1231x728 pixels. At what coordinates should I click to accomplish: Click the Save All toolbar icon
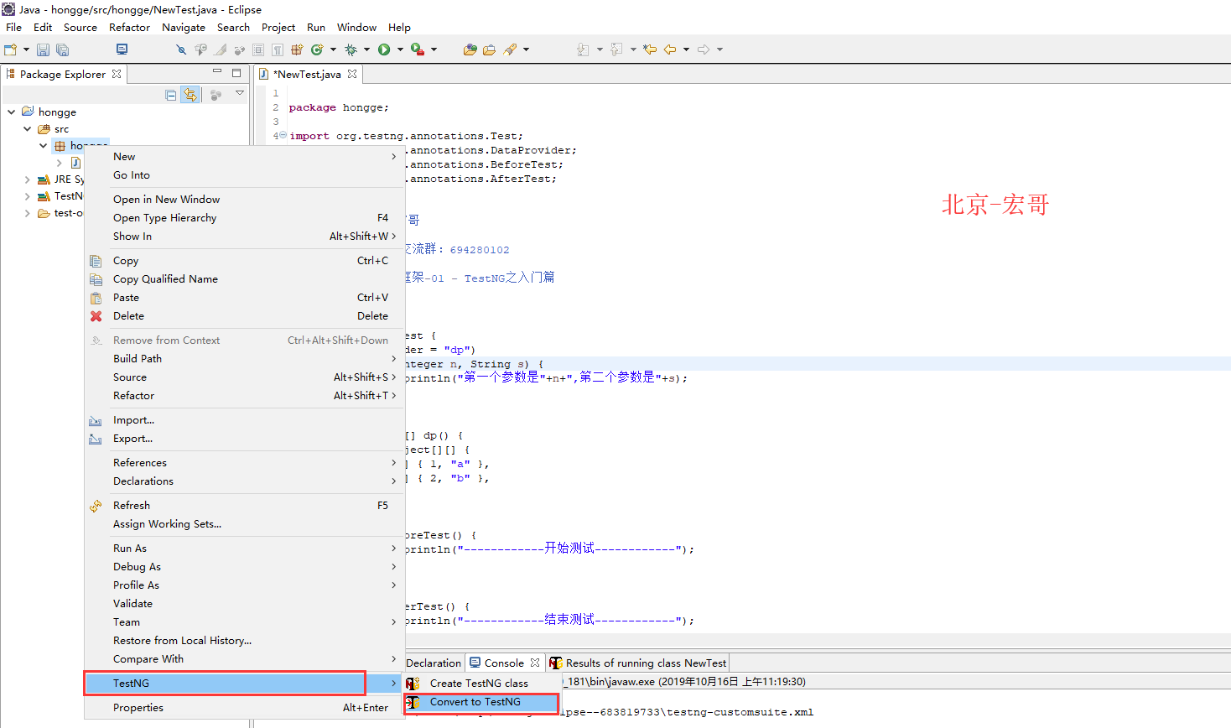[62, 49]
